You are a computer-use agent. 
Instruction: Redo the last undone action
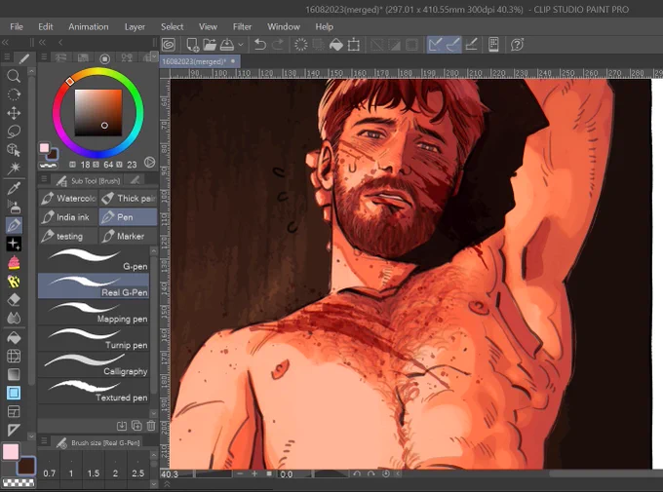point(277,45)
